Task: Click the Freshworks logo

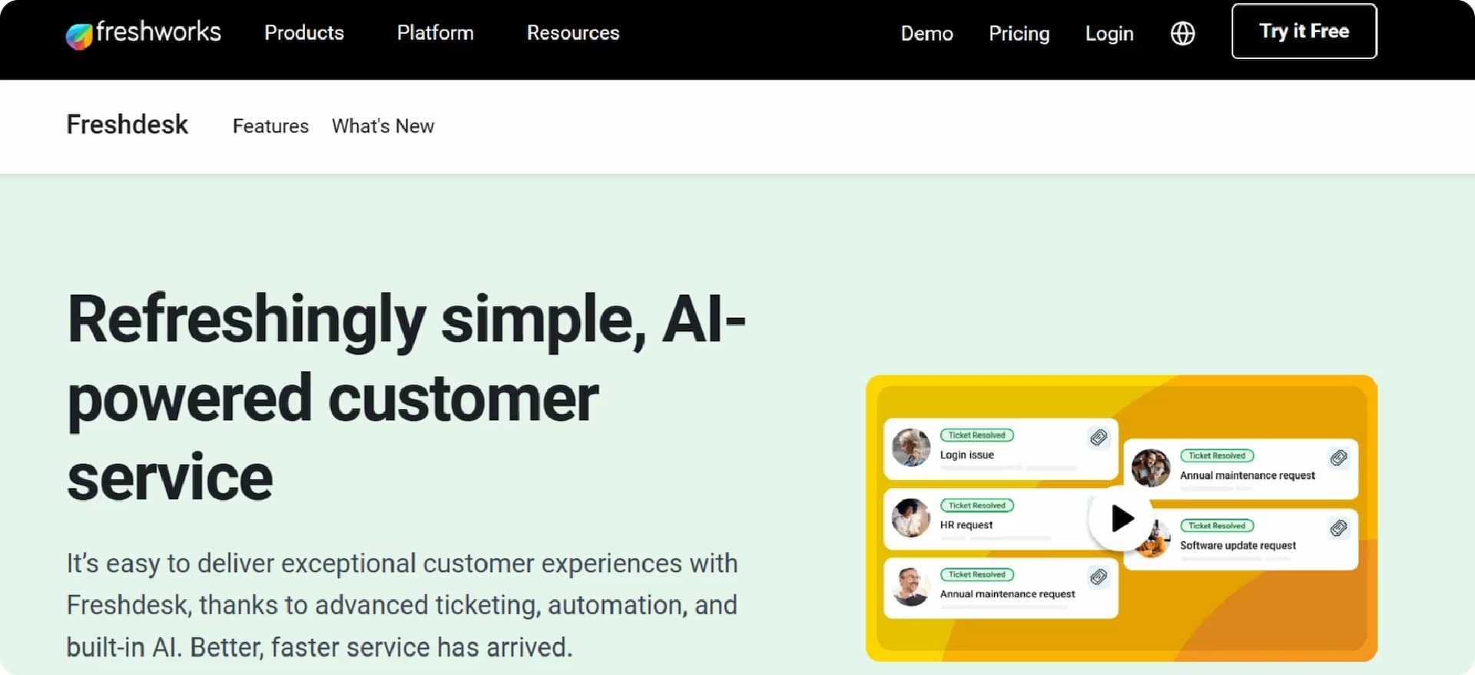Action: (x=144, y=33)
